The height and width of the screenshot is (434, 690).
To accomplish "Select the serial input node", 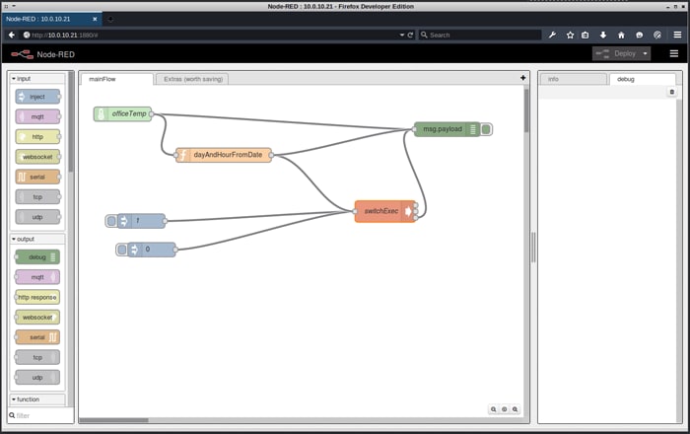I will click(37, 177).
